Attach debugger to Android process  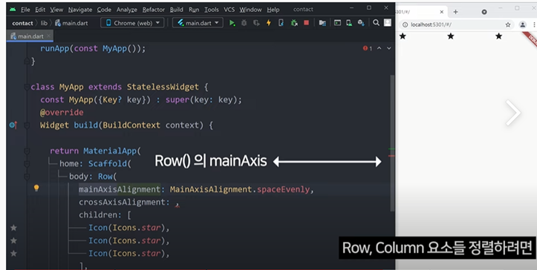click(294, 23)
